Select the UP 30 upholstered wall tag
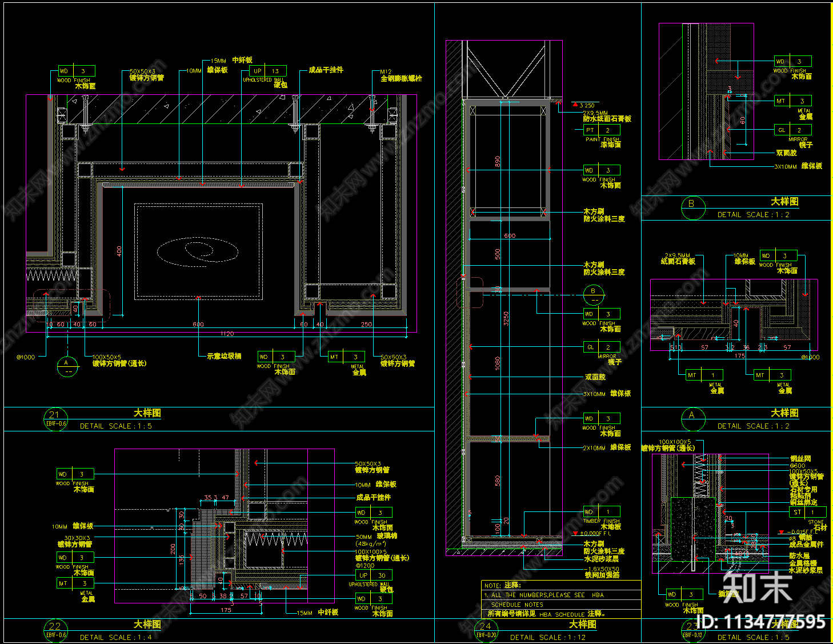The width and height of the screenshot is (833, 644). click(374, 575)
